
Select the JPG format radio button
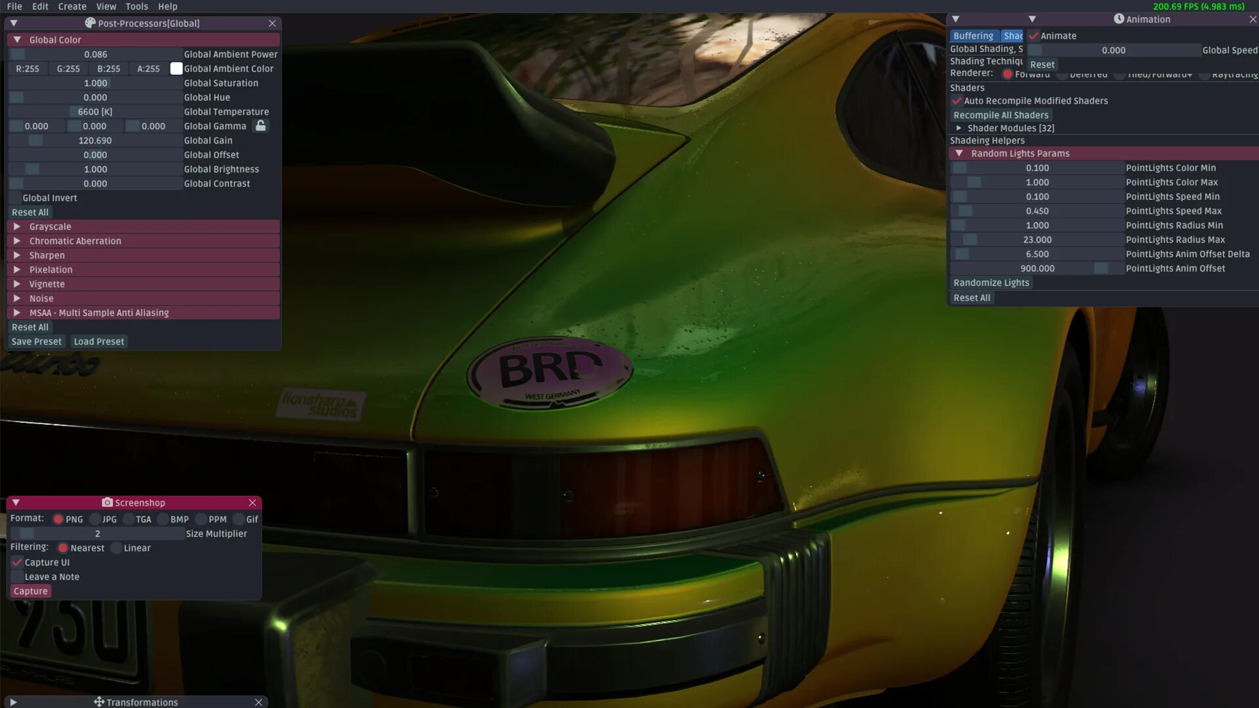coord(95,519)
